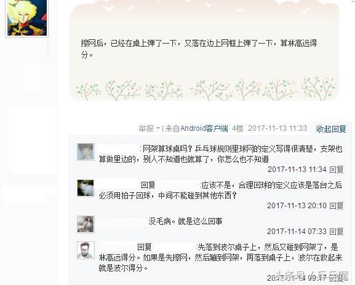Viewport: 355px width, 285px height.
Task: Open first commenter's avatar about 网架算球桌吗
Action: (86, 152)
